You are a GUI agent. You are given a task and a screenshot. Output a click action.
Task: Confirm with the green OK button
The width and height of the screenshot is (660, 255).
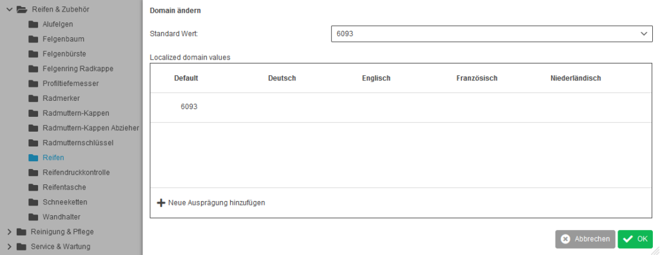tap(635, 239)
